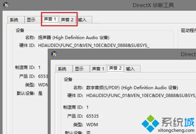This screenshot has height=134, width=196.
Task: Open the 显示 tab in back window
Action: point(33,20)
